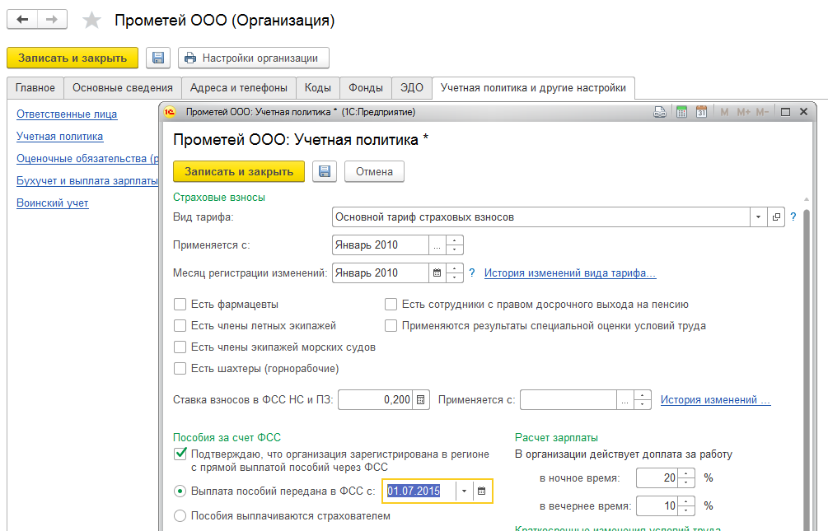This screenshot has width=828, height=531.
Task: Check special assessment of labor conditions option
Action: pyautogui.click(x=391, y=326)
